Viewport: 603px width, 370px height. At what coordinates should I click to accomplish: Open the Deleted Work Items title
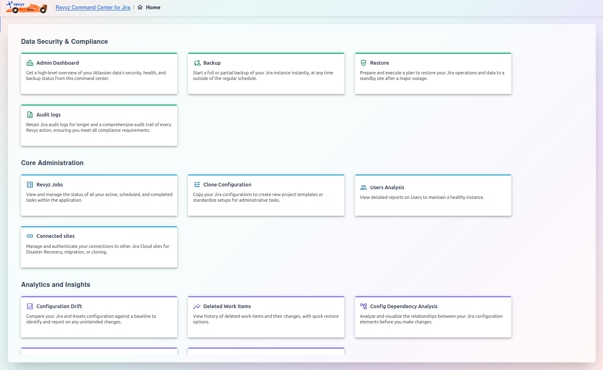point(227,307)
